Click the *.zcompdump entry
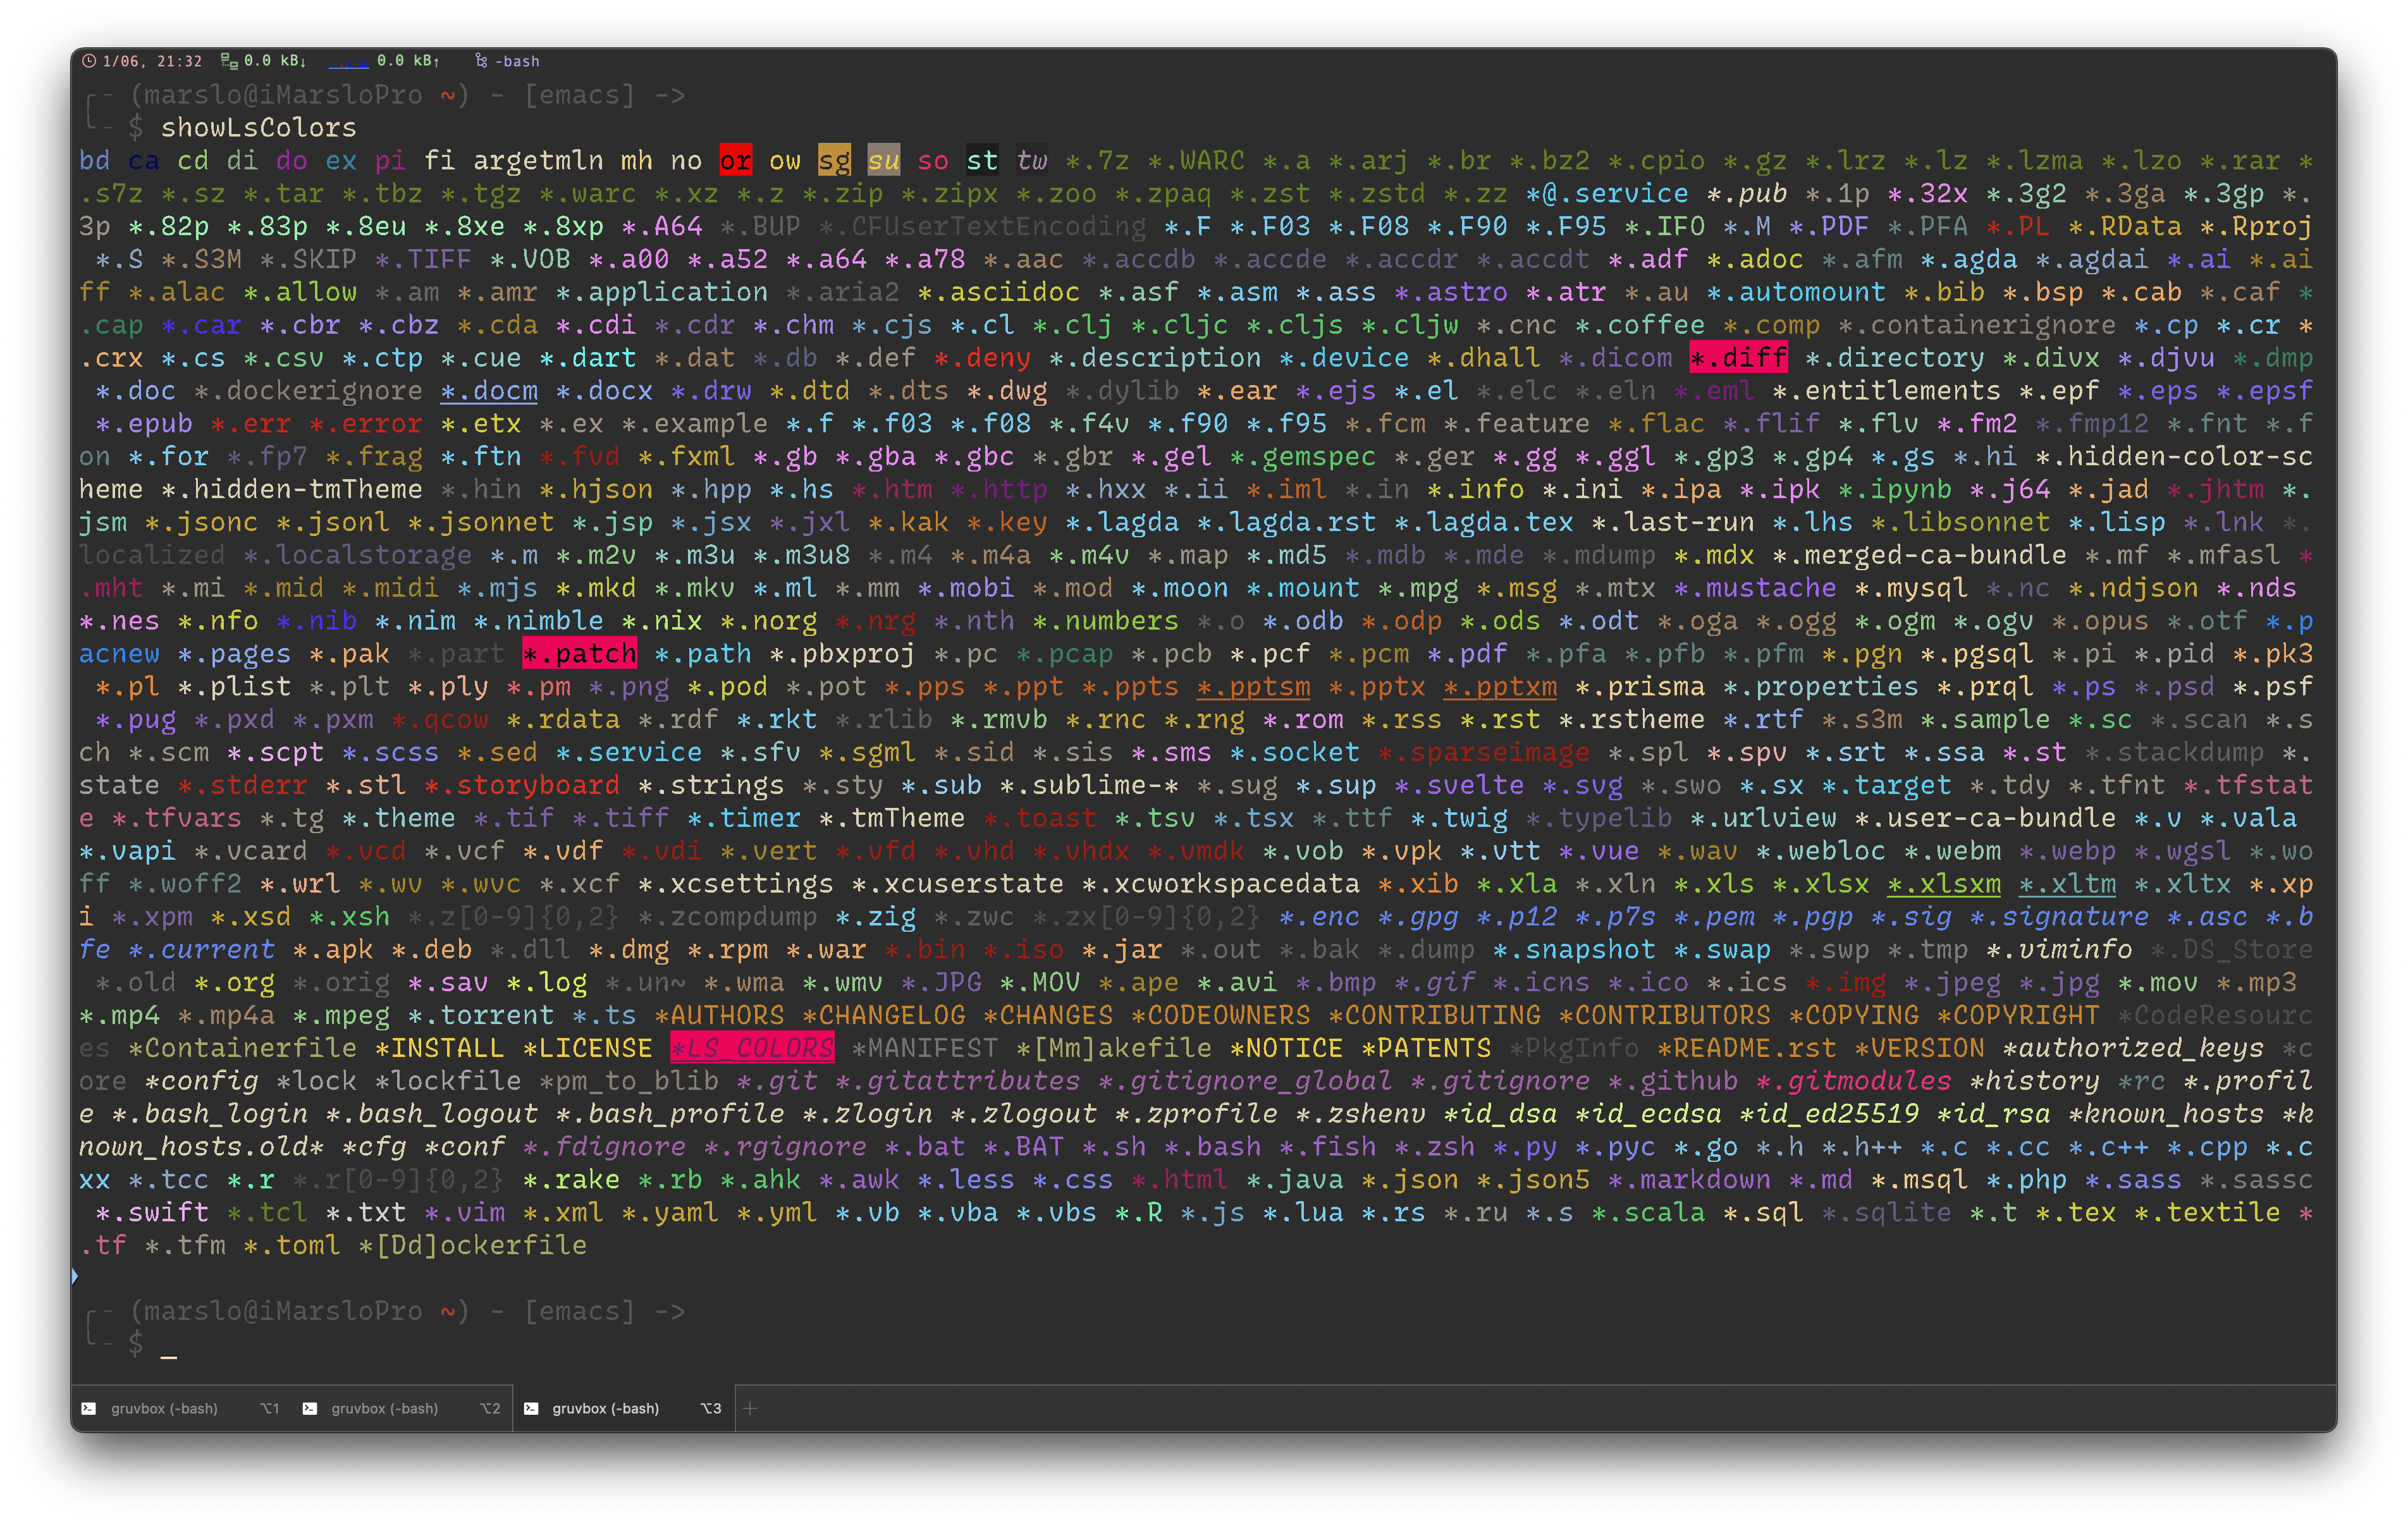Image resolution: width=2408 pixels, height=1526 pixels. [x=728, y=916]
